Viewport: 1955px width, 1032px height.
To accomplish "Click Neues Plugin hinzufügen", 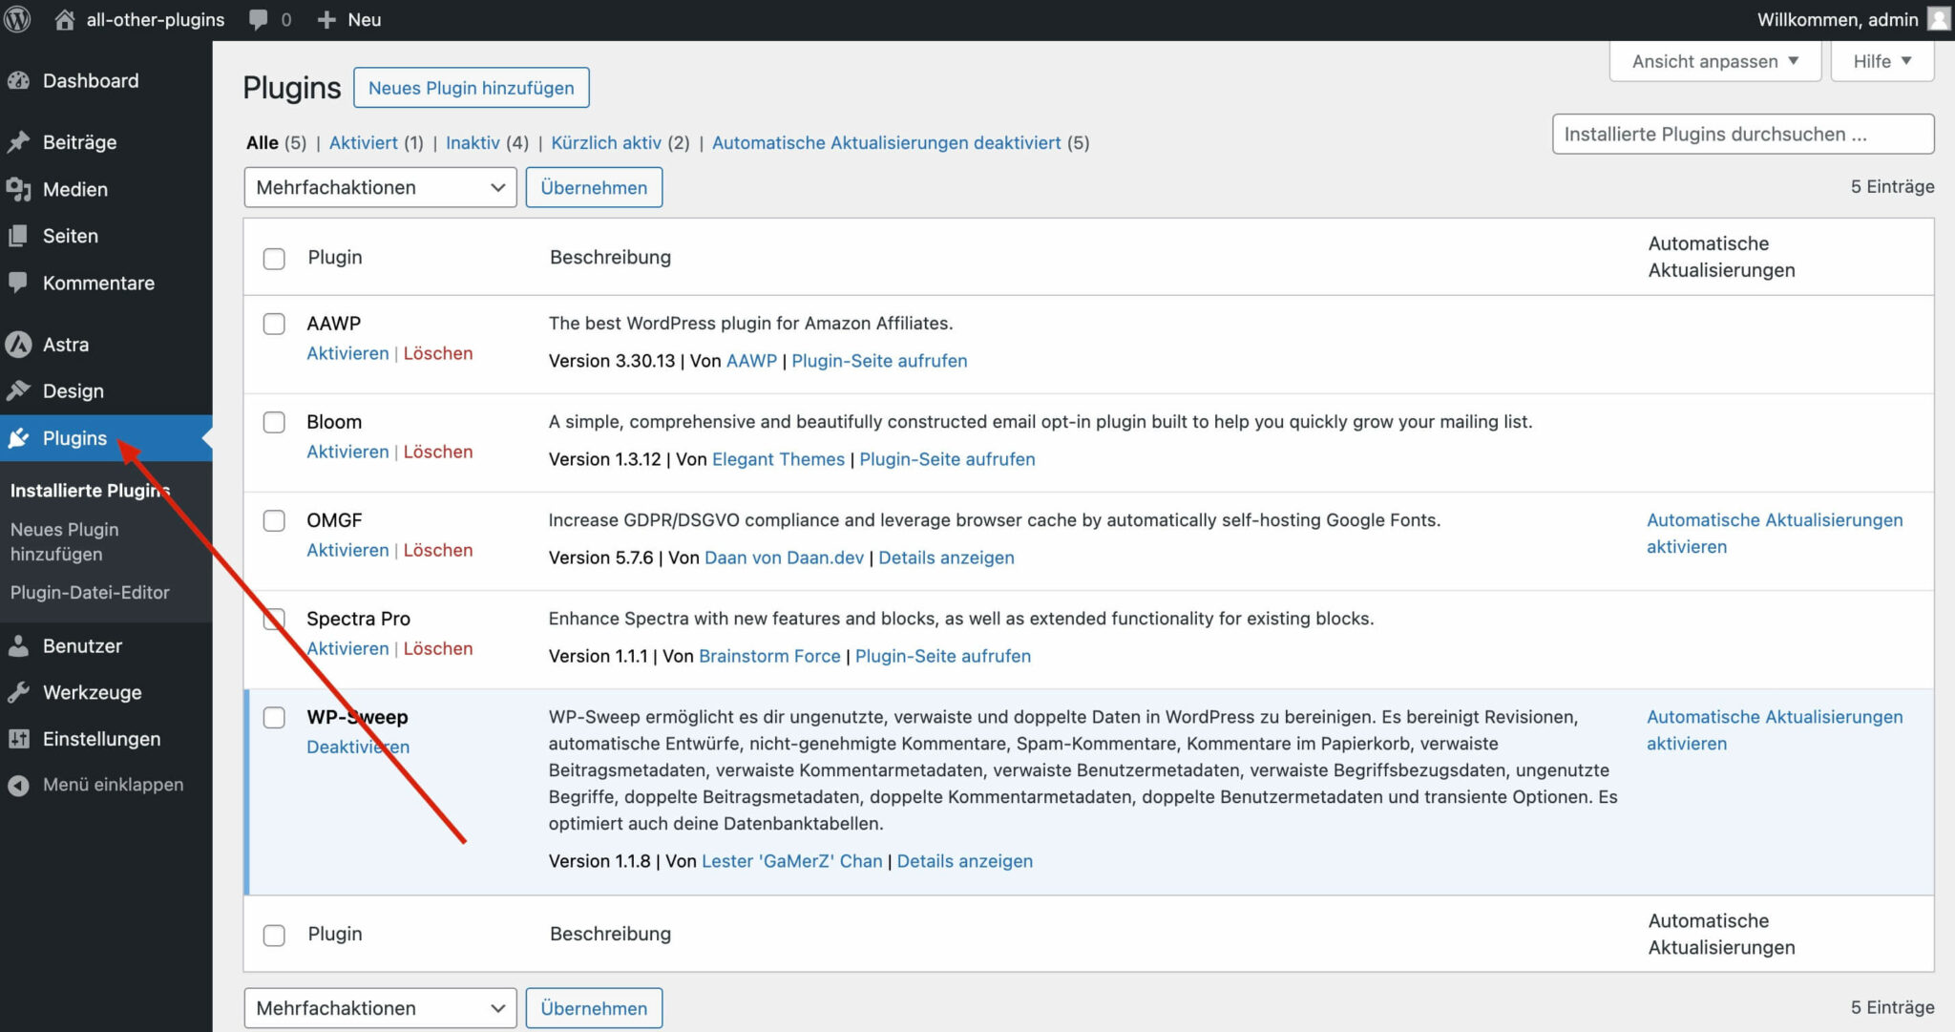I will point(471,87).
